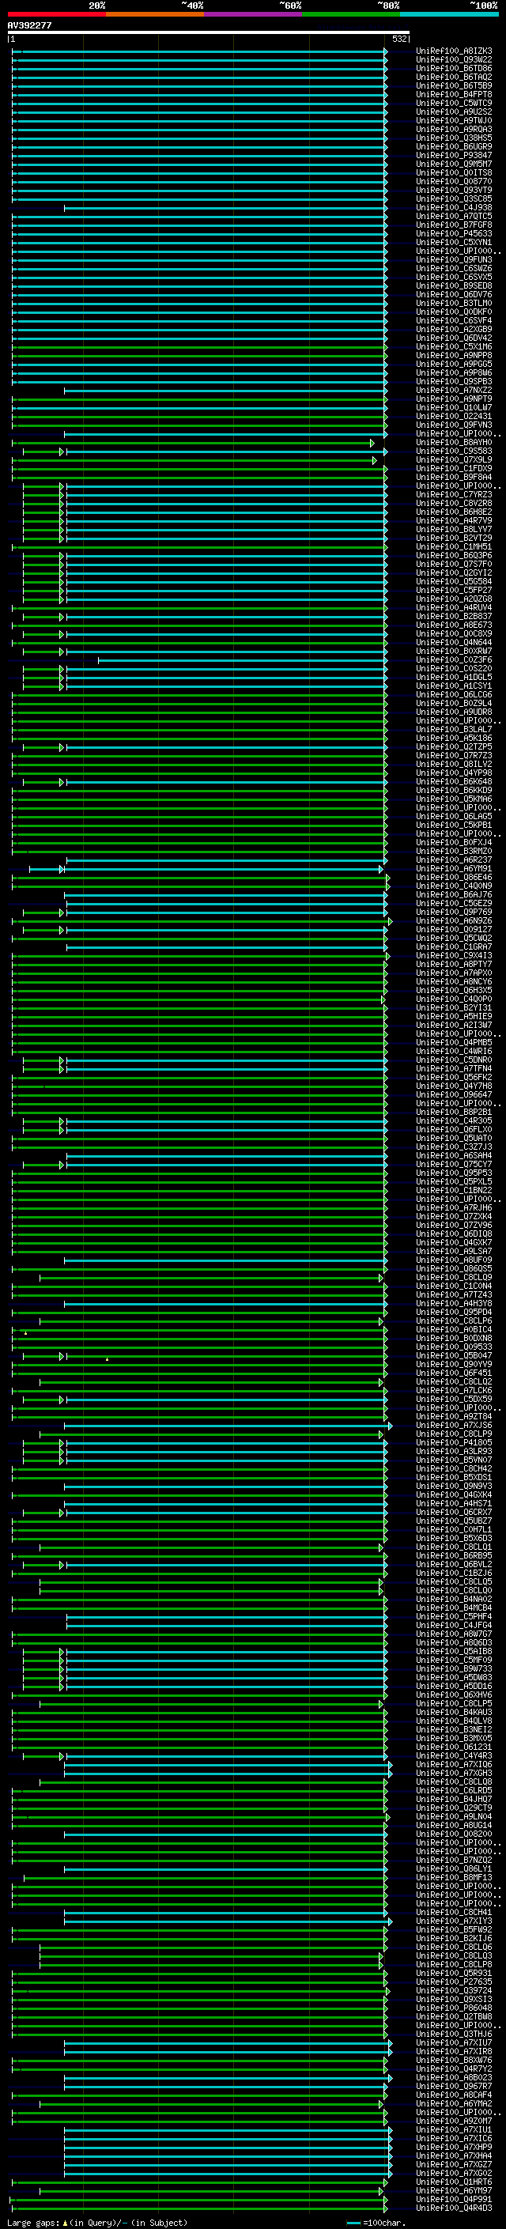The width and height of the screenshot is (506, 2229).
Task: Select the label UniRef100_C7YRZ3
Action: 454,495
